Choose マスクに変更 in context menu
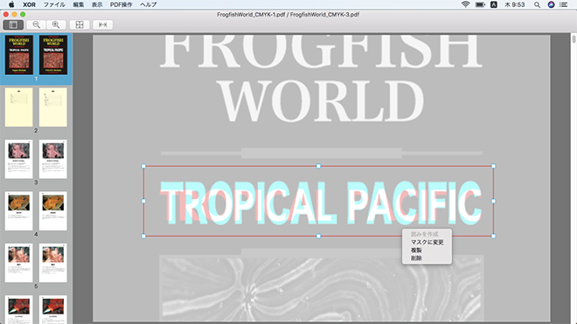The image size is (577, 324). pos(427,242)
